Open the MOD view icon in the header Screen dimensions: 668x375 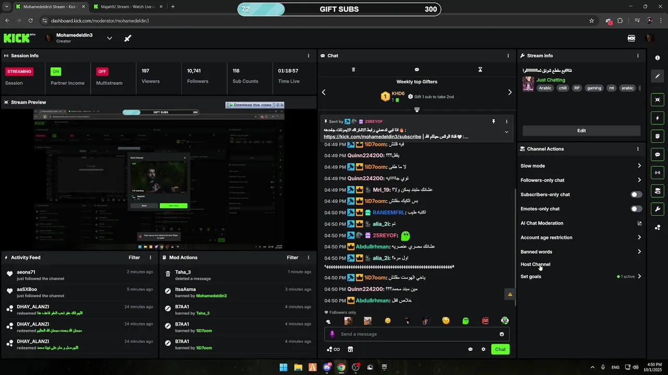pos(631,38)
